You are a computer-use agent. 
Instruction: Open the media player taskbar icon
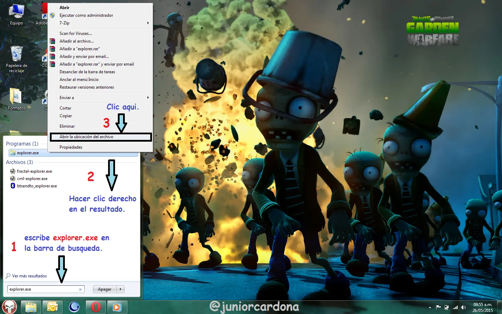(117, 307)
